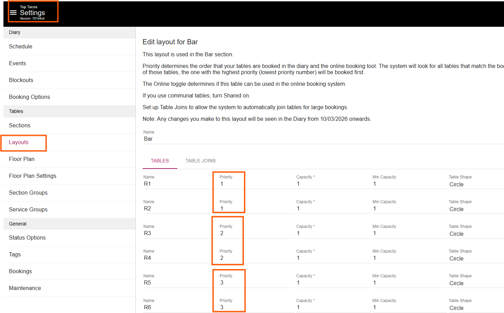Open Maintenance settings

pos(25,288)
